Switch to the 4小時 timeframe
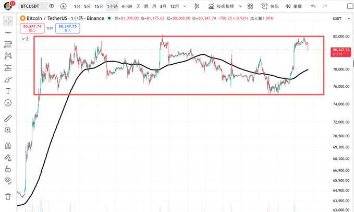354x212 pixels. pyautogui.click(x=127, y=6)
